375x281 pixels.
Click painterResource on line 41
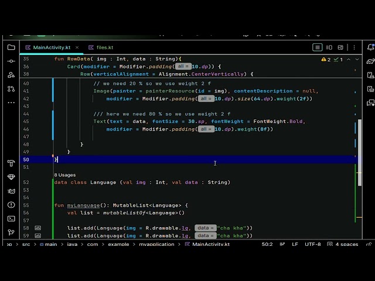170,91
